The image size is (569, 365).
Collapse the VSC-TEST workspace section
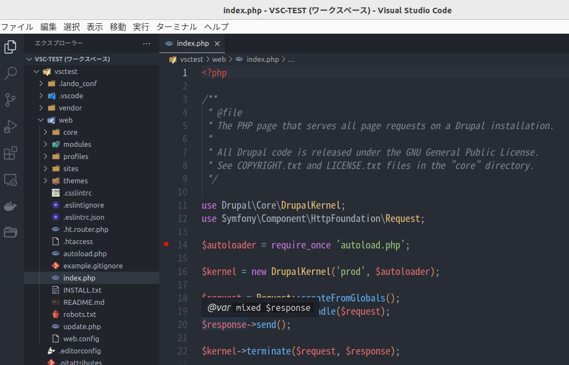point(29,59)
